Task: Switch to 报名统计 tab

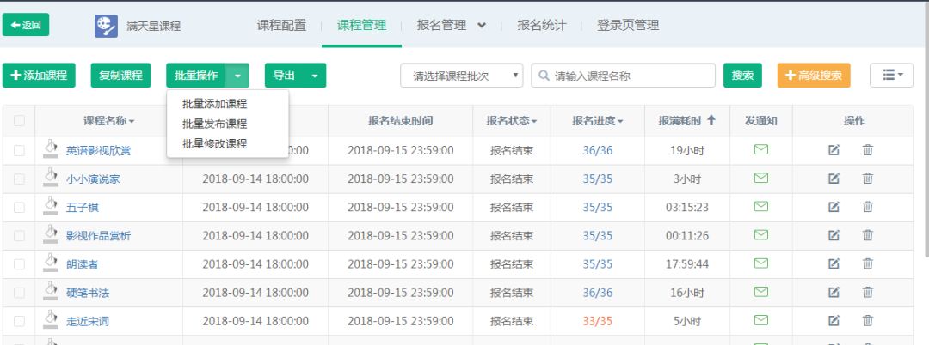Action: 542,26
